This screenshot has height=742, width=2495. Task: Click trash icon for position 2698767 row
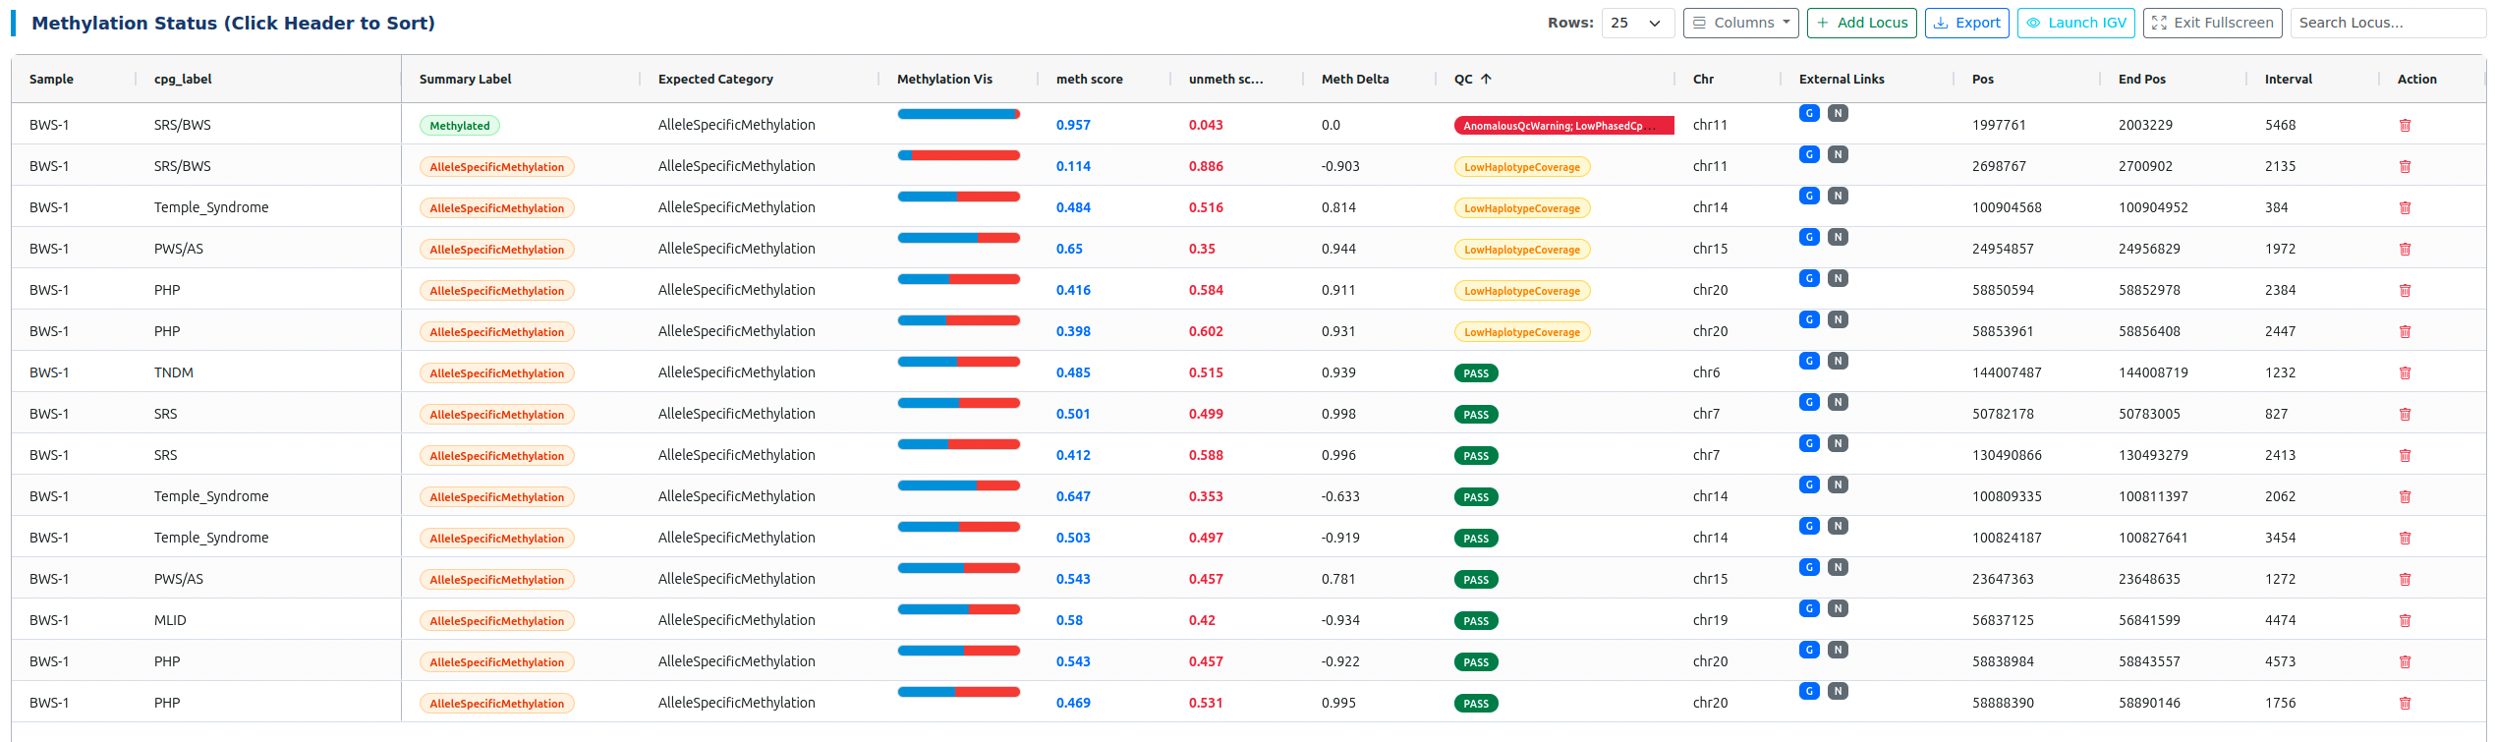pyautogui.click(x=2405, y=166)
